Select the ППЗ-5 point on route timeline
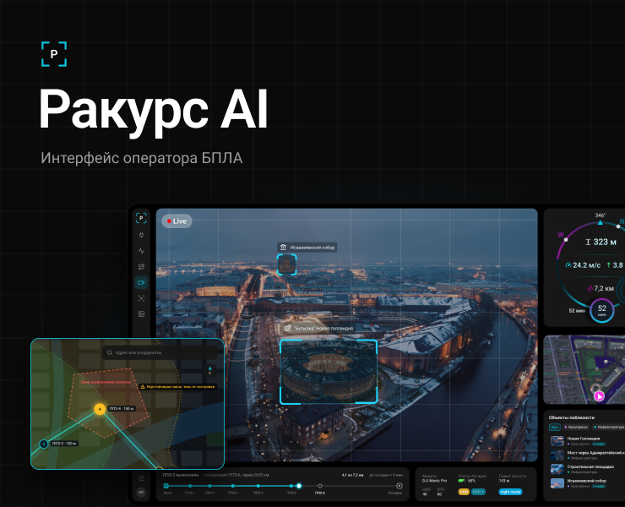 click(291, 486)
